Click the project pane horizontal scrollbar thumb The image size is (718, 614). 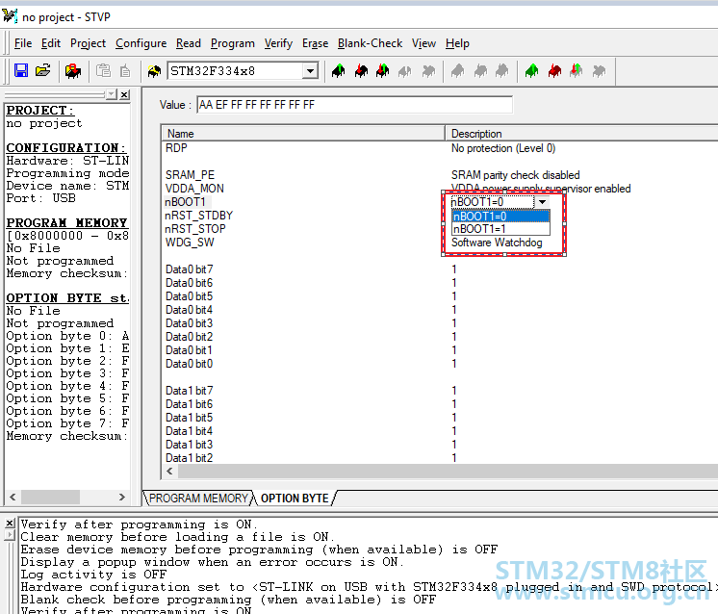tap(50, 497)
